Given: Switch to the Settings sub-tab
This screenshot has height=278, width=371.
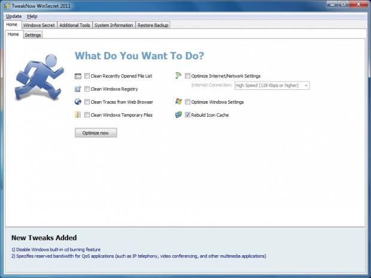Looking at the screenshot, I should [x=33, y=35].
